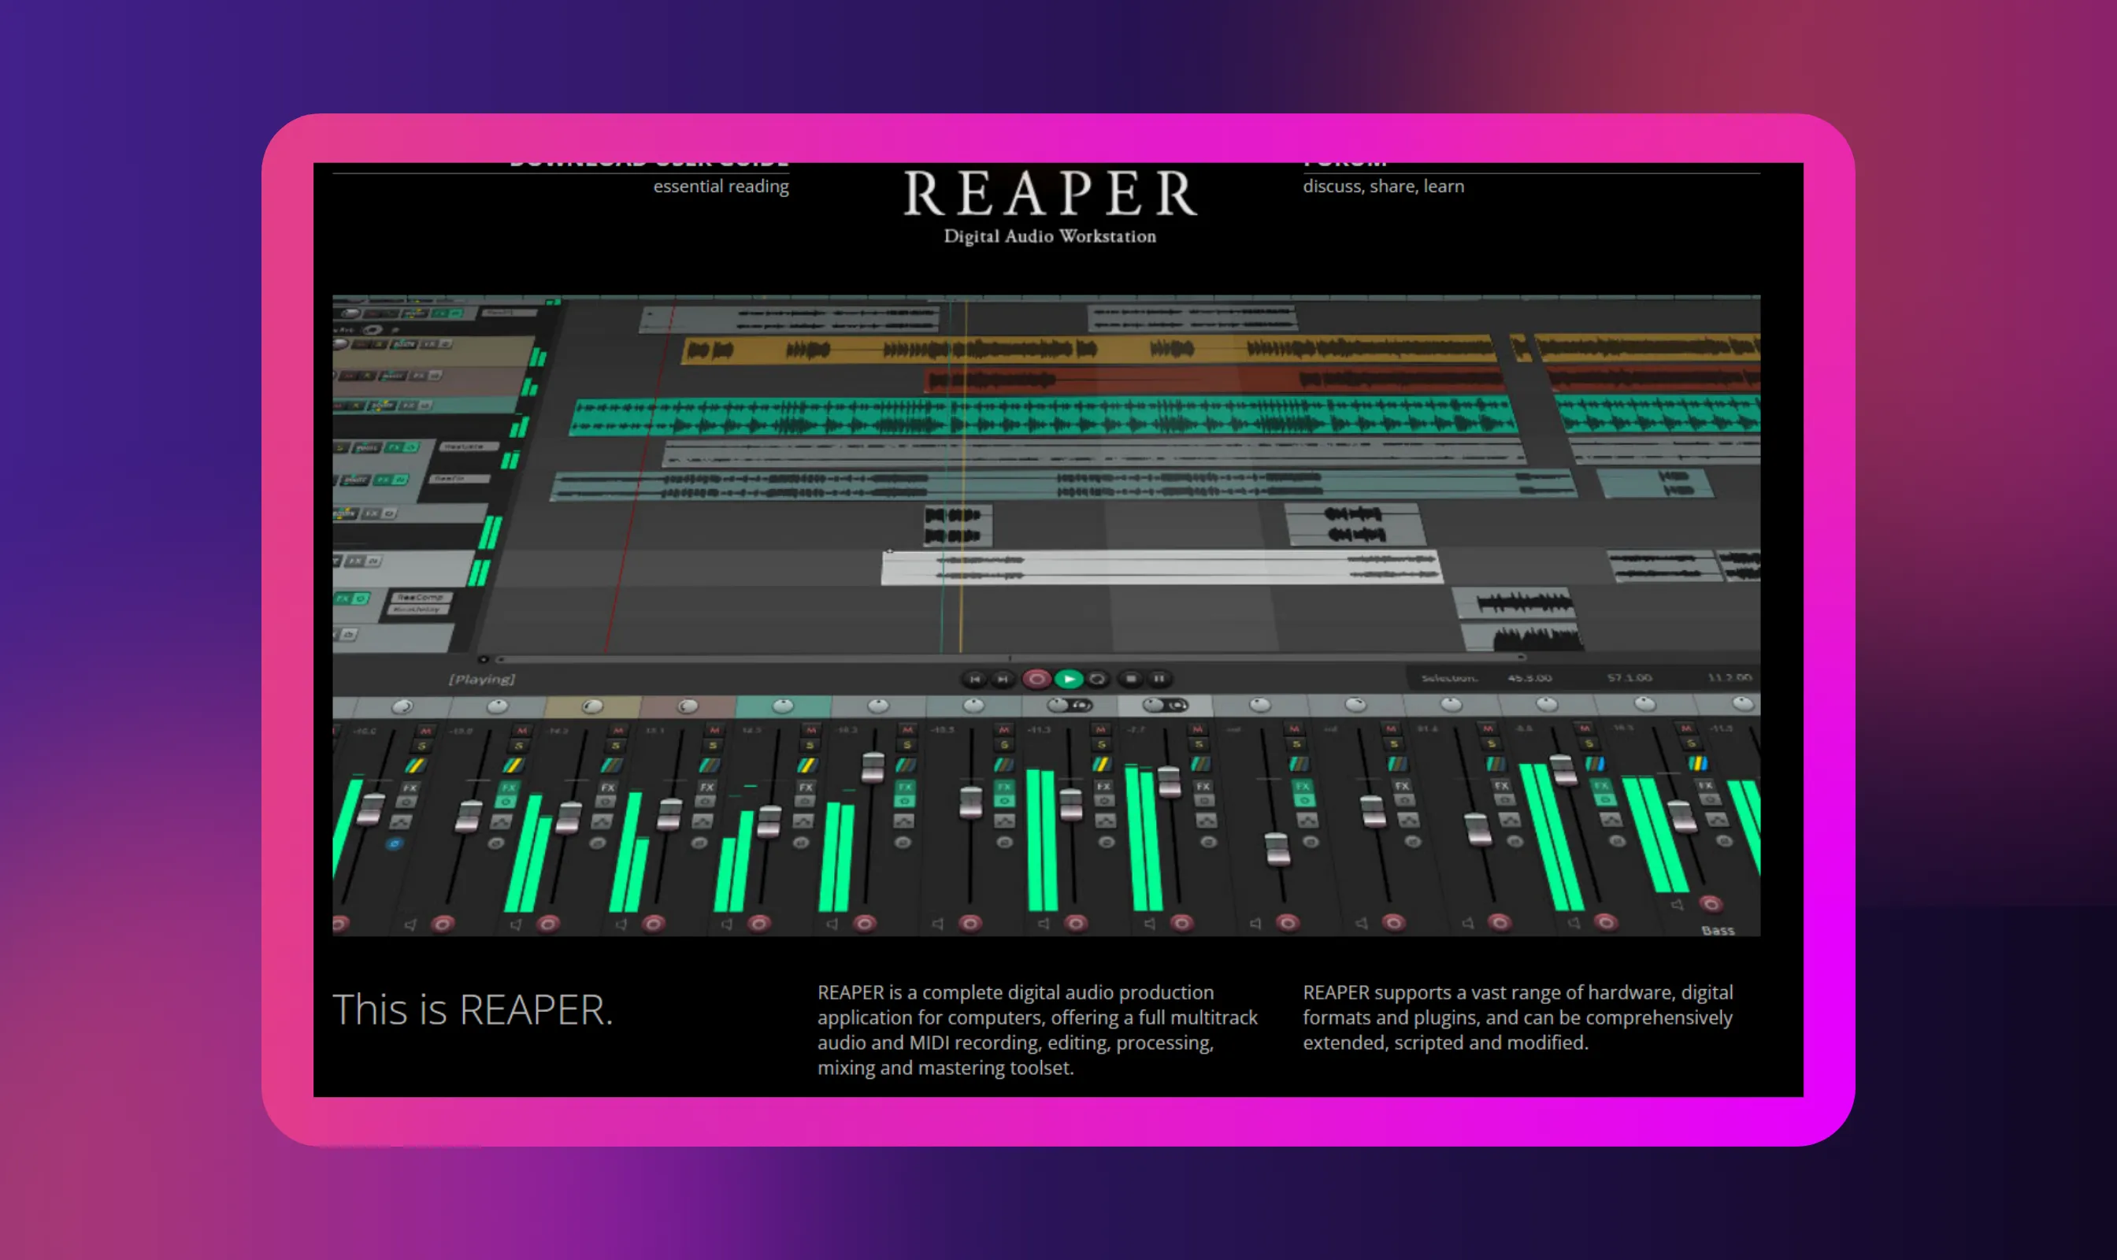Enable loop repeat in the transport bar

(x=1098, y=680)
